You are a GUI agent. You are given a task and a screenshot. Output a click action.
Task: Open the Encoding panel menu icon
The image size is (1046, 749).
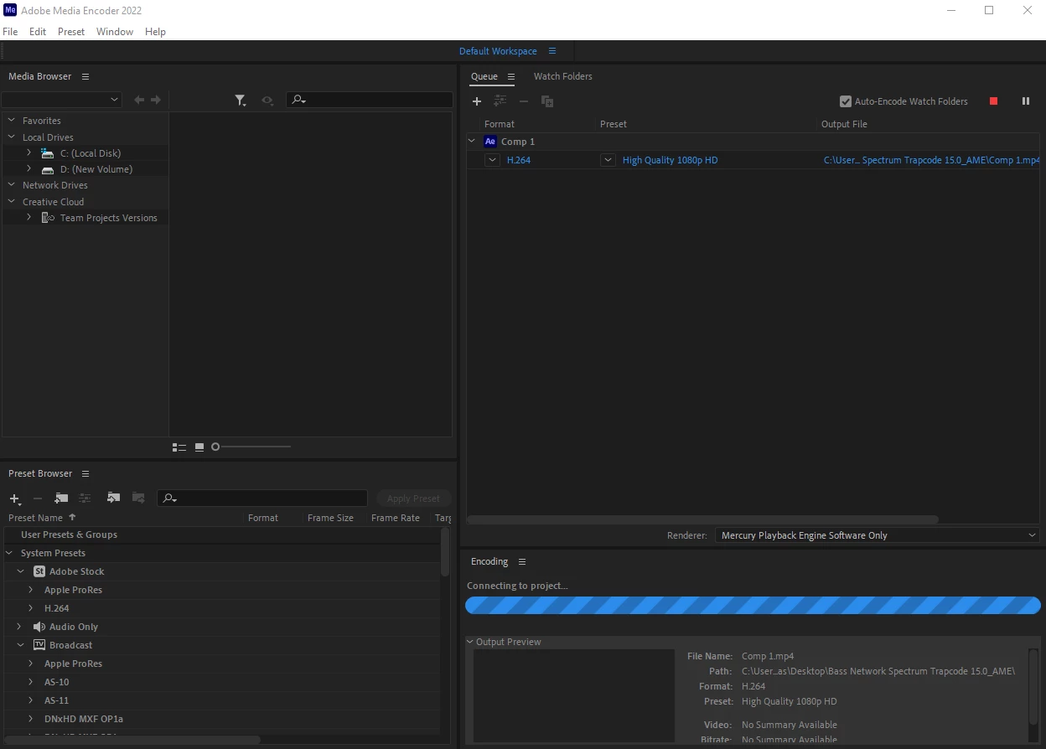pyautogui.click(x=522, y=561)
